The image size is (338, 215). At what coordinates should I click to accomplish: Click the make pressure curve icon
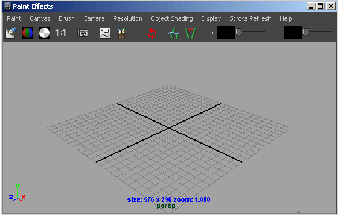click(x=174, y=33)
